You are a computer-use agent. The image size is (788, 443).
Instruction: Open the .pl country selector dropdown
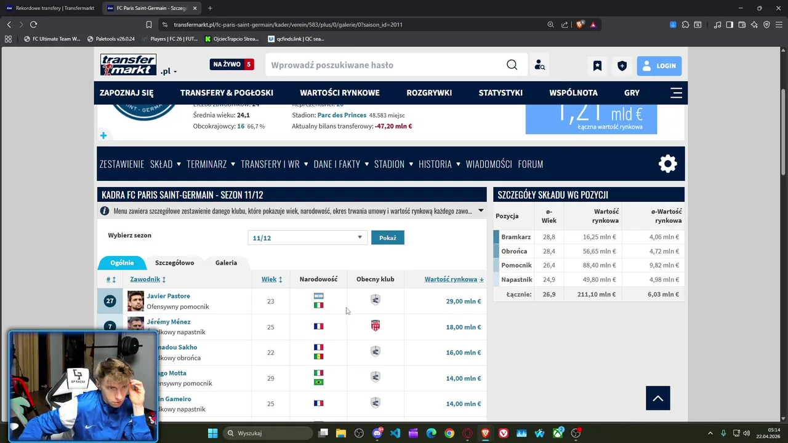tap(169, 71)
